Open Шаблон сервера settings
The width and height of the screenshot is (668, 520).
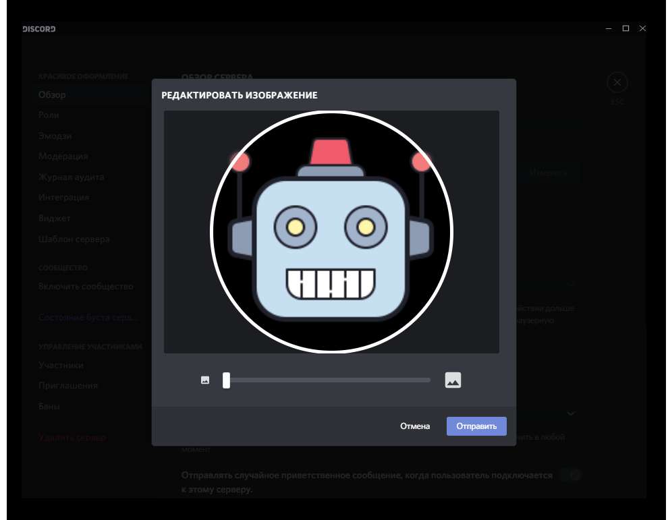pyautogui.click(x=74, y=239)
